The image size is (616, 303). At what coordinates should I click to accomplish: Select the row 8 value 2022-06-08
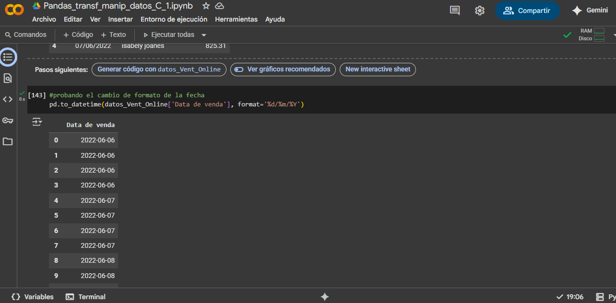(x=97, y=260)
